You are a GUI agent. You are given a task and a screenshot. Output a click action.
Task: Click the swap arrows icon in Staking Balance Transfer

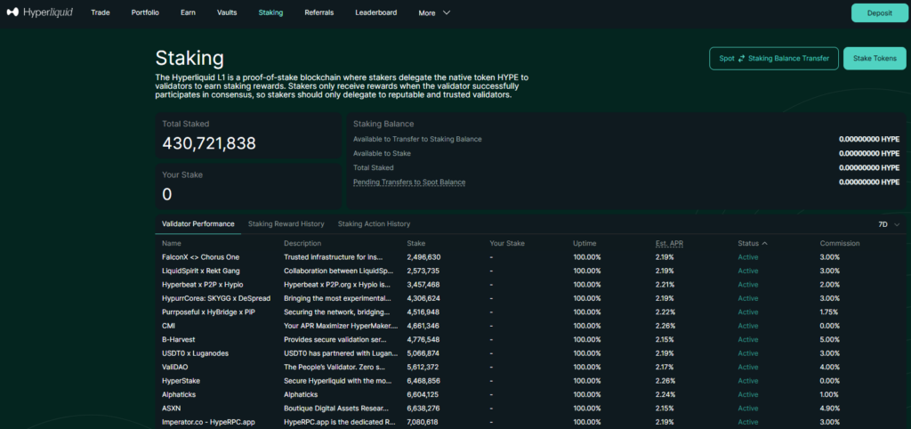(x=741, y=59)
